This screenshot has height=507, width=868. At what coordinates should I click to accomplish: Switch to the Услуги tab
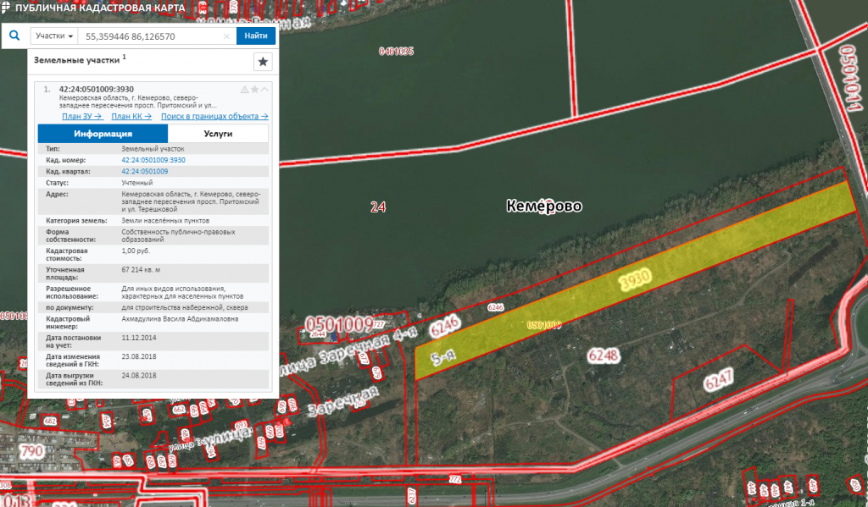(218, 134)
